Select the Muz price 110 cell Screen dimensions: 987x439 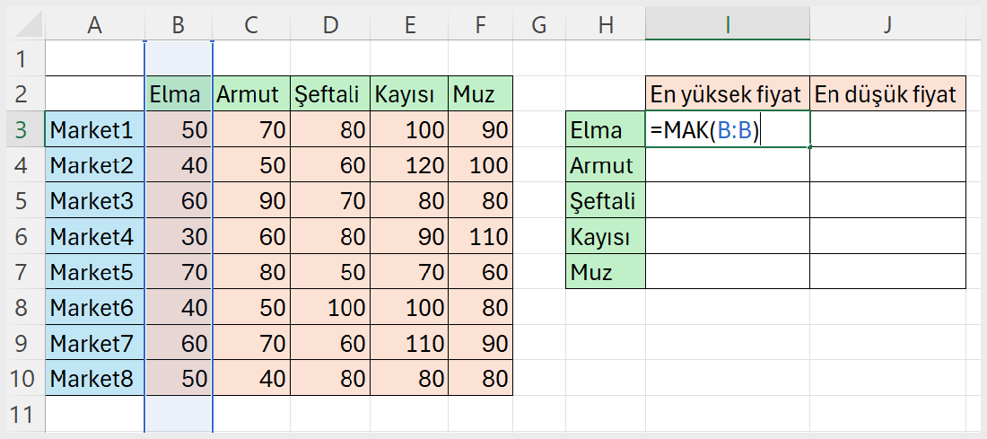click(481, 236)
